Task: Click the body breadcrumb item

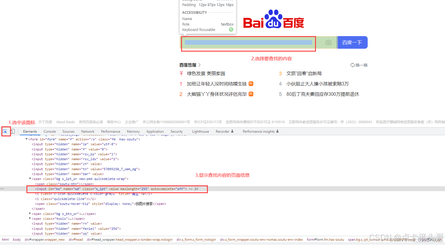Action: point(17,240)
